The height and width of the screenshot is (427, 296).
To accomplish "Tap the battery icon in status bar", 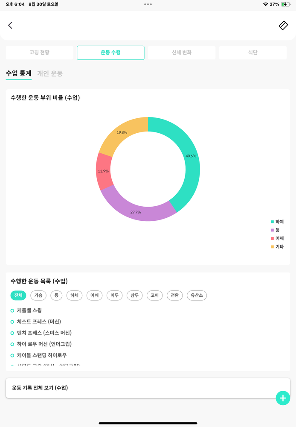I will tap(285, 4).
